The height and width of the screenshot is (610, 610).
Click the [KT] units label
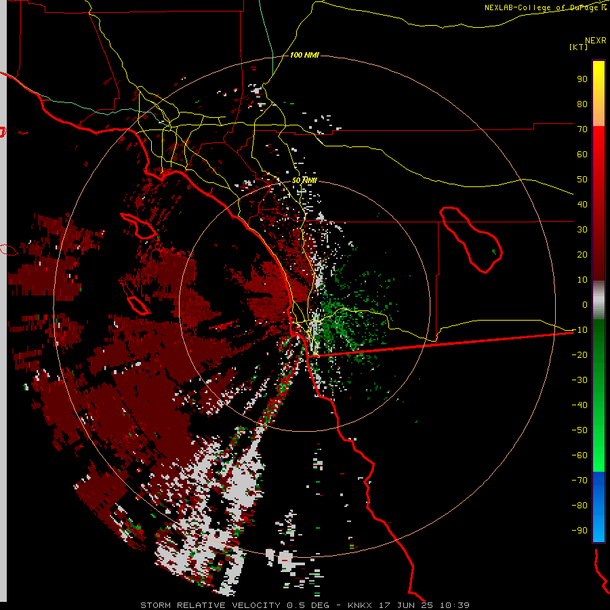tap(578, 47)
